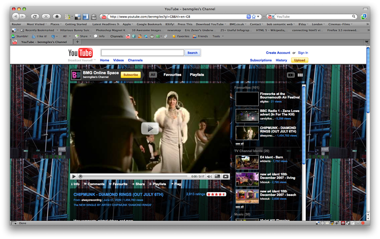Screen dimensions: 380x239
Task: Click the 'I like it!' thumbs-up
Action: pos(39,36)
